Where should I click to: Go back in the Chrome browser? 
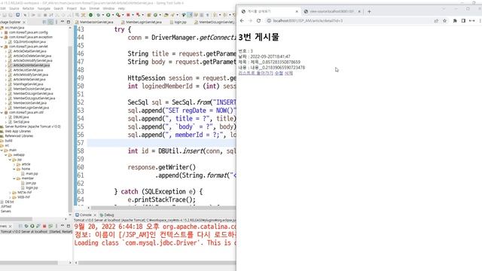[242, 20]
